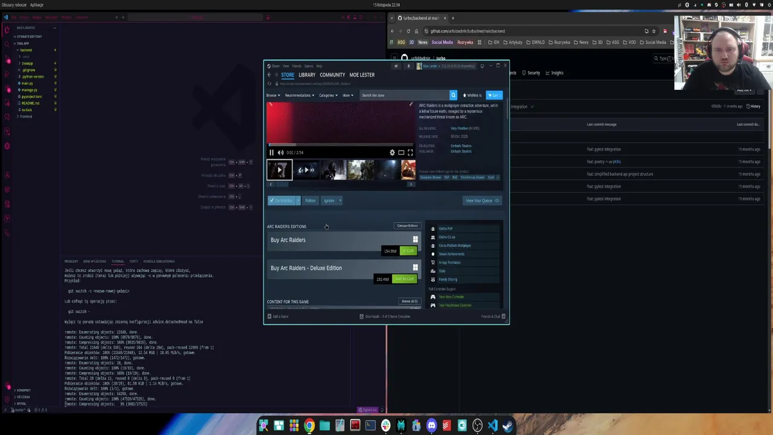773x435 pixels.
Task: Add Deluxe Edition to cart
Action: click(404, 279)
